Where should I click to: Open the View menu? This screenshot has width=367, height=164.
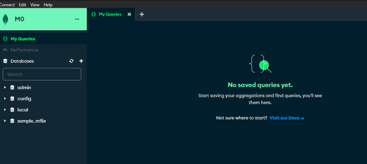click(x=35, y=5)
